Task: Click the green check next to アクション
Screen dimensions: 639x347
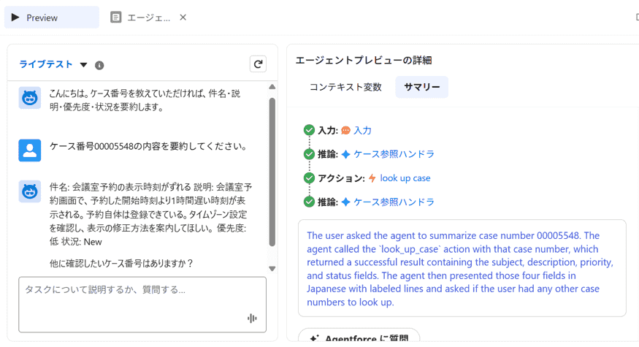Action: 310,178
